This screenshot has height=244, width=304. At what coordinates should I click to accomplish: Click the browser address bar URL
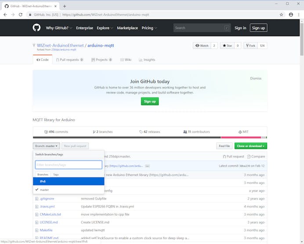pyautogui.click(x=106, y=15)
